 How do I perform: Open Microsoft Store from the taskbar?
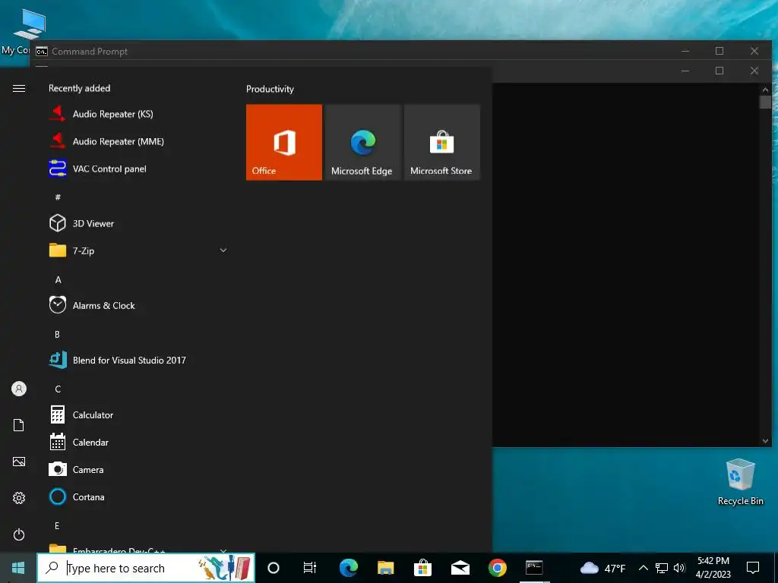click(x=422, y=568)
